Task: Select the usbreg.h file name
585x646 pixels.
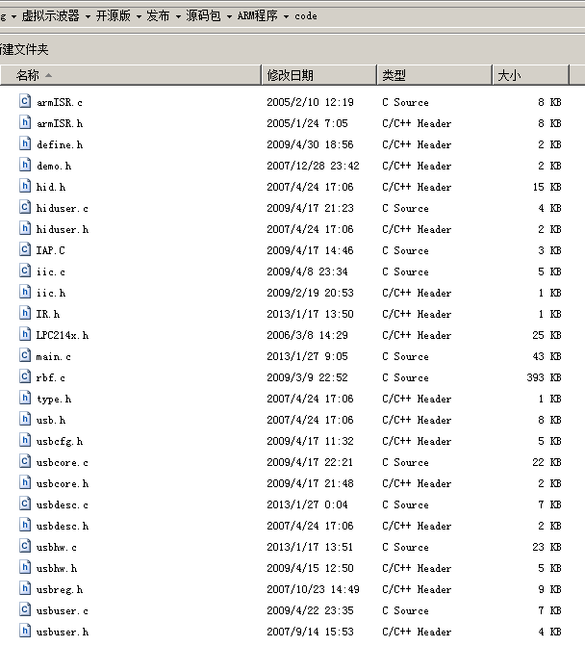Action: click(60, 589)
